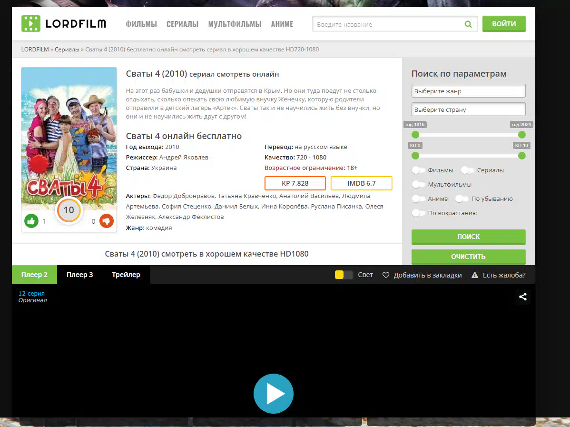Open the Аниме menu
Image resolution: width=570 pixels, height=427 pixels.
[282, 24]
